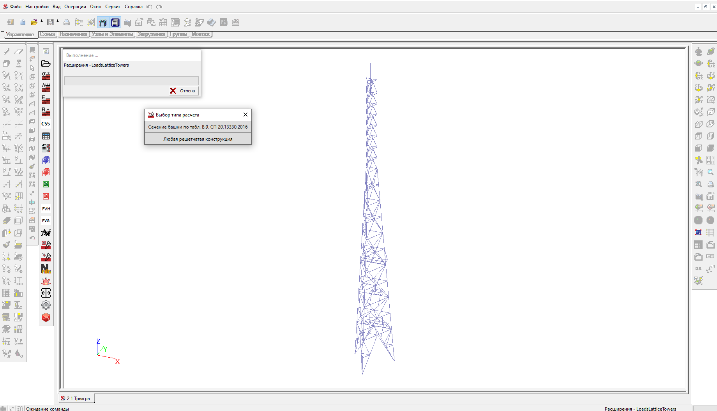Expand the arrow next to save disk icon
Image resolution: width=717 pixels, height=411 pixels.
coord(58,21)
